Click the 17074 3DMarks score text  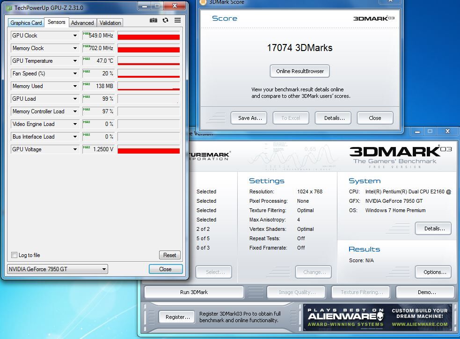299,48
